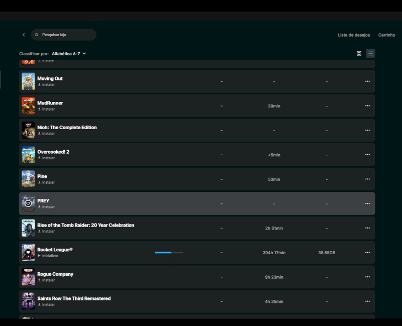
Task: Open more options for Rocket League
Action: pyautogui.click(x=367, y=253)
